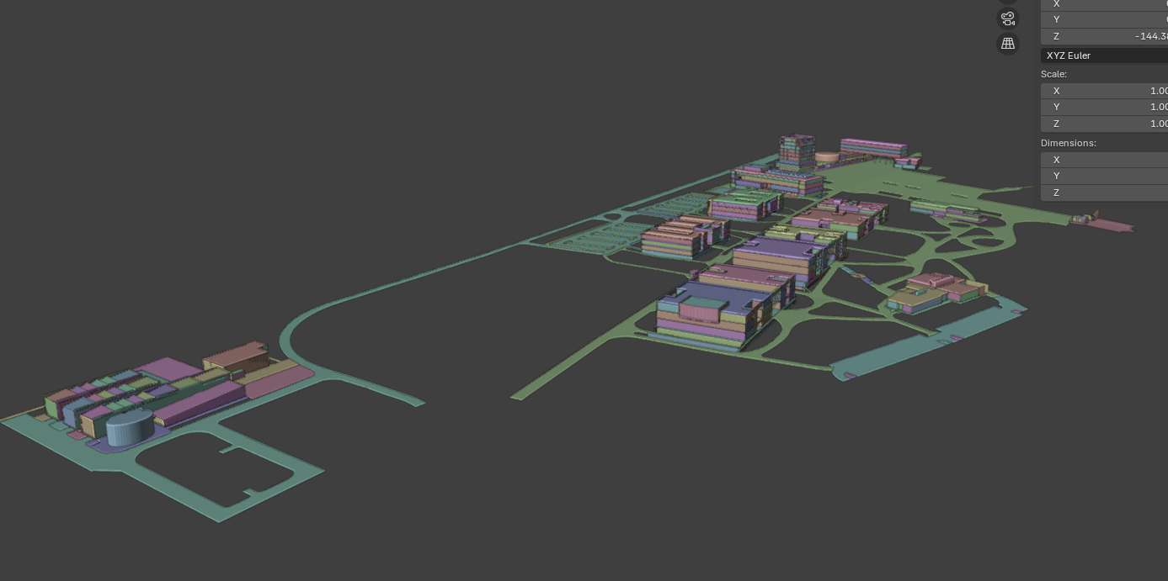Select the beige round tank beside the tower
Viewport: 1168px width, 581px height.
point(827,156)
